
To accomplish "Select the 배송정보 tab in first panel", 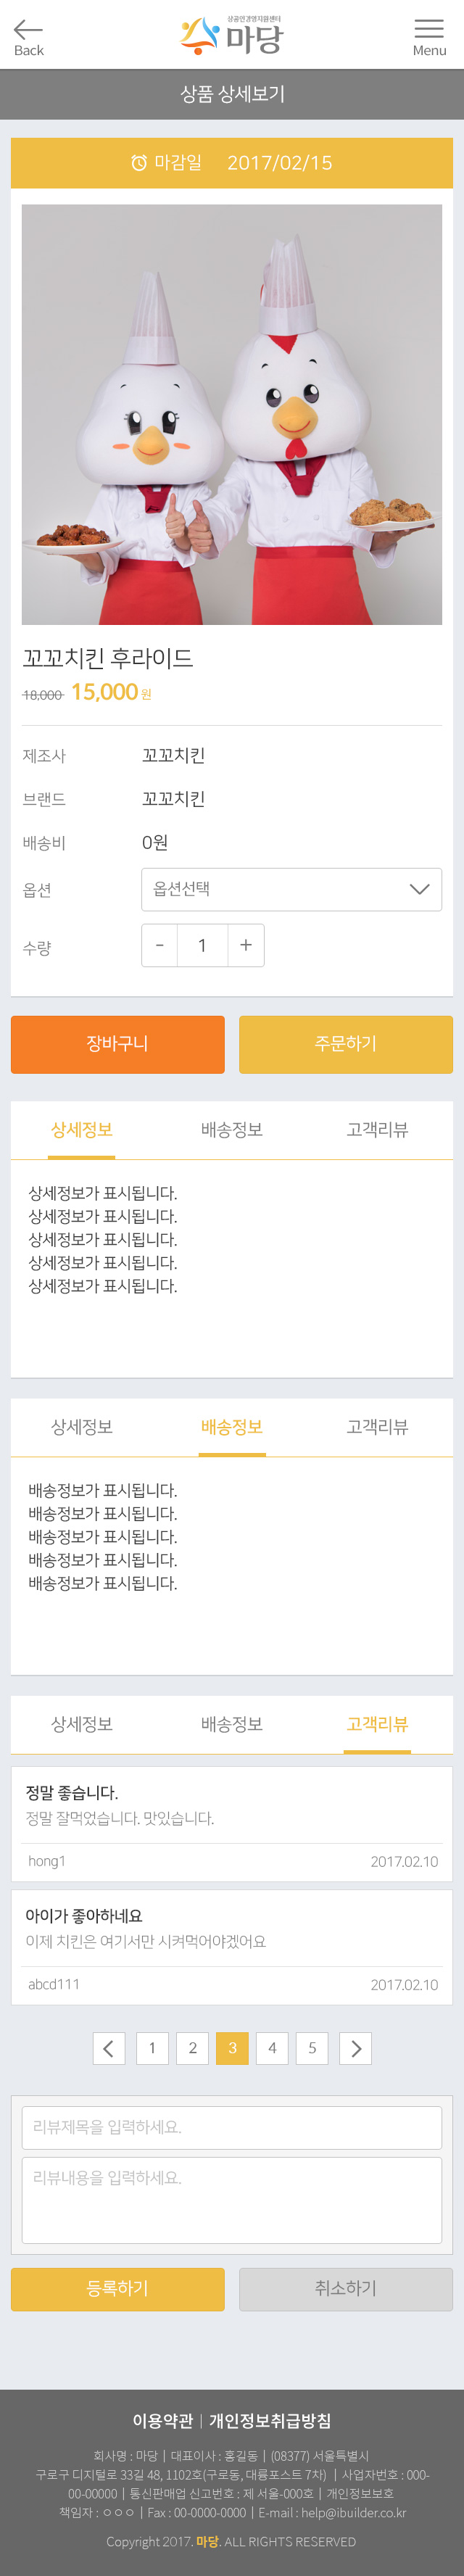I will pyautogui.click(x=232, y=1130).
